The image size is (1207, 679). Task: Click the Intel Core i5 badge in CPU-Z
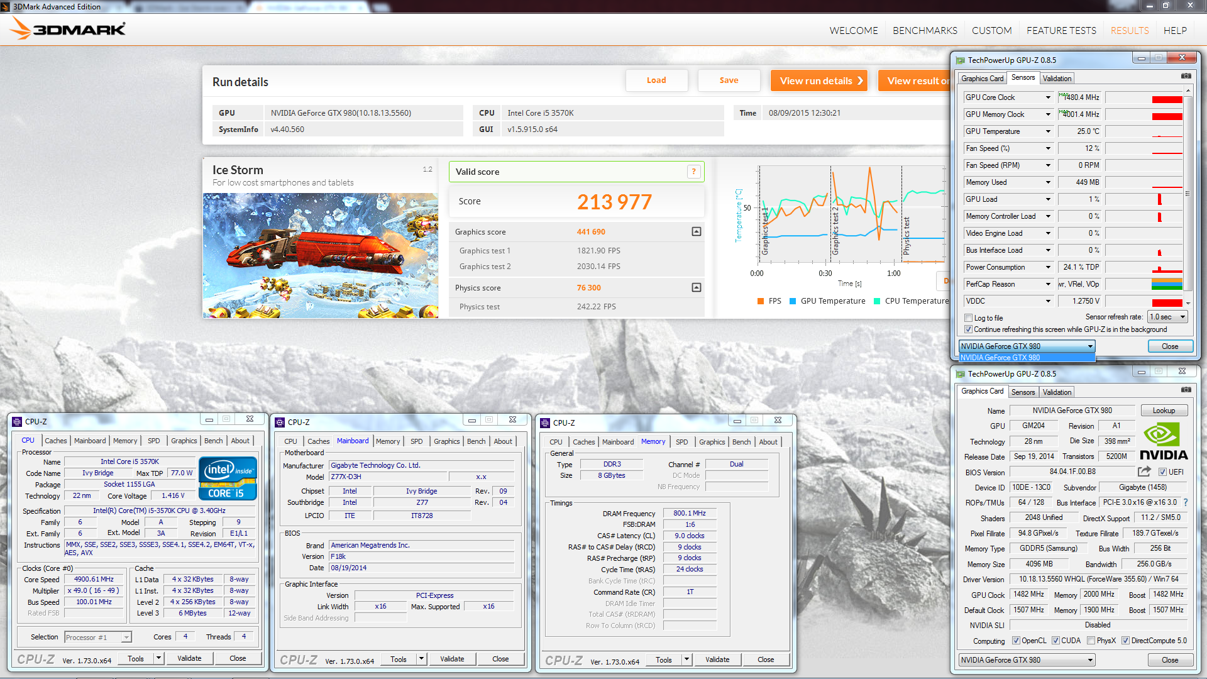coord(228,478)
